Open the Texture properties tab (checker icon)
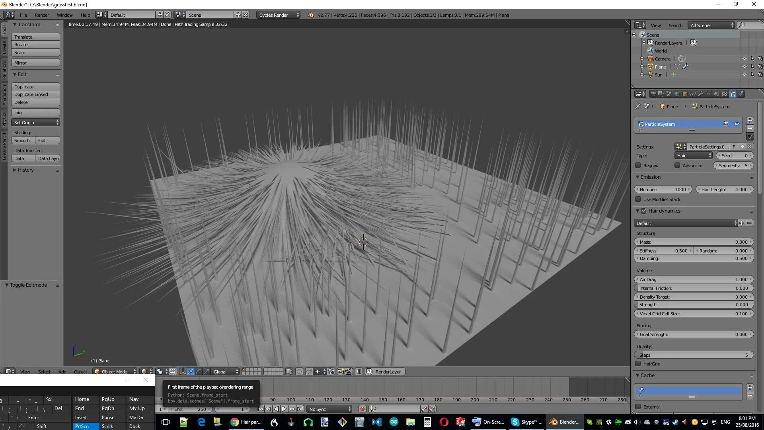764x430 pixels. click(x=725, y=94)
